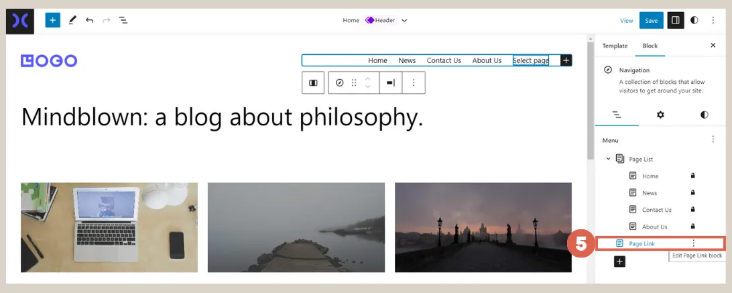Select the Tools pencil icon
Image resolution: width=732 pixels, height=293 pixels.
tap(72, 20)
